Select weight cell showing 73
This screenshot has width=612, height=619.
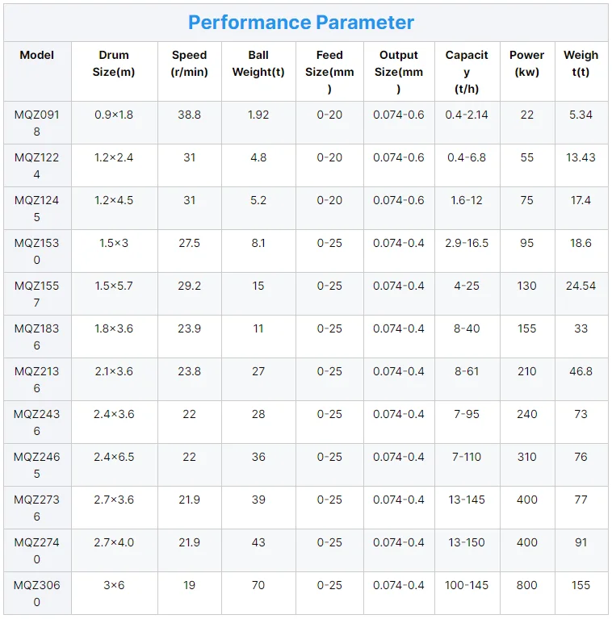pyautogui.click(x=581, y=414)
